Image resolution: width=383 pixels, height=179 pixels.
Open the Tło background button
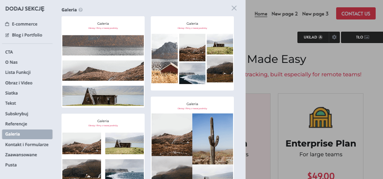tap(362, 37)
